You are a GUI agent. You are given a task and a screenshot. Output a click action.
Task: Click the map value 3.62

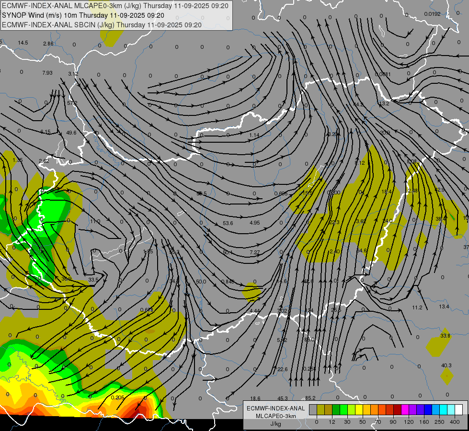(361, 221)
